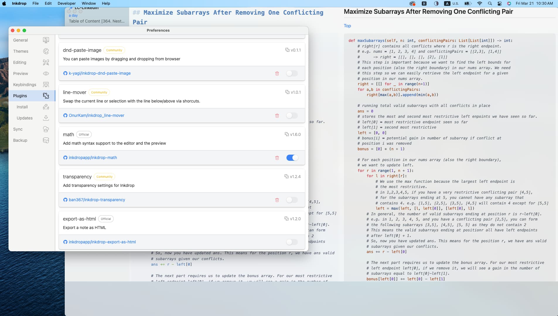Uninstall the dnd-paste-image plugin via trash icon

tap(277, 74)
